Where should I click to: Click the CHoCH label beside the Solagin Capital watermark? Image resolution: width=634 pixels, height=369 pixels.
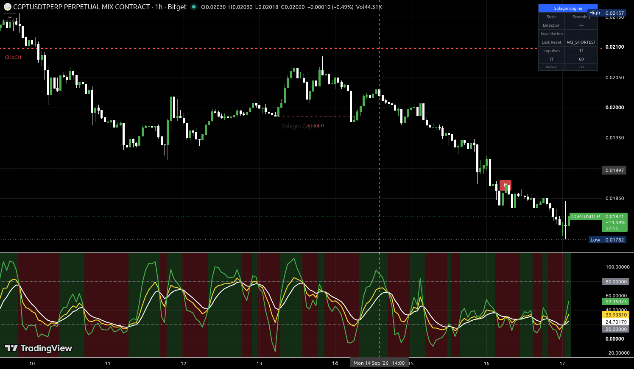point(316,125)
